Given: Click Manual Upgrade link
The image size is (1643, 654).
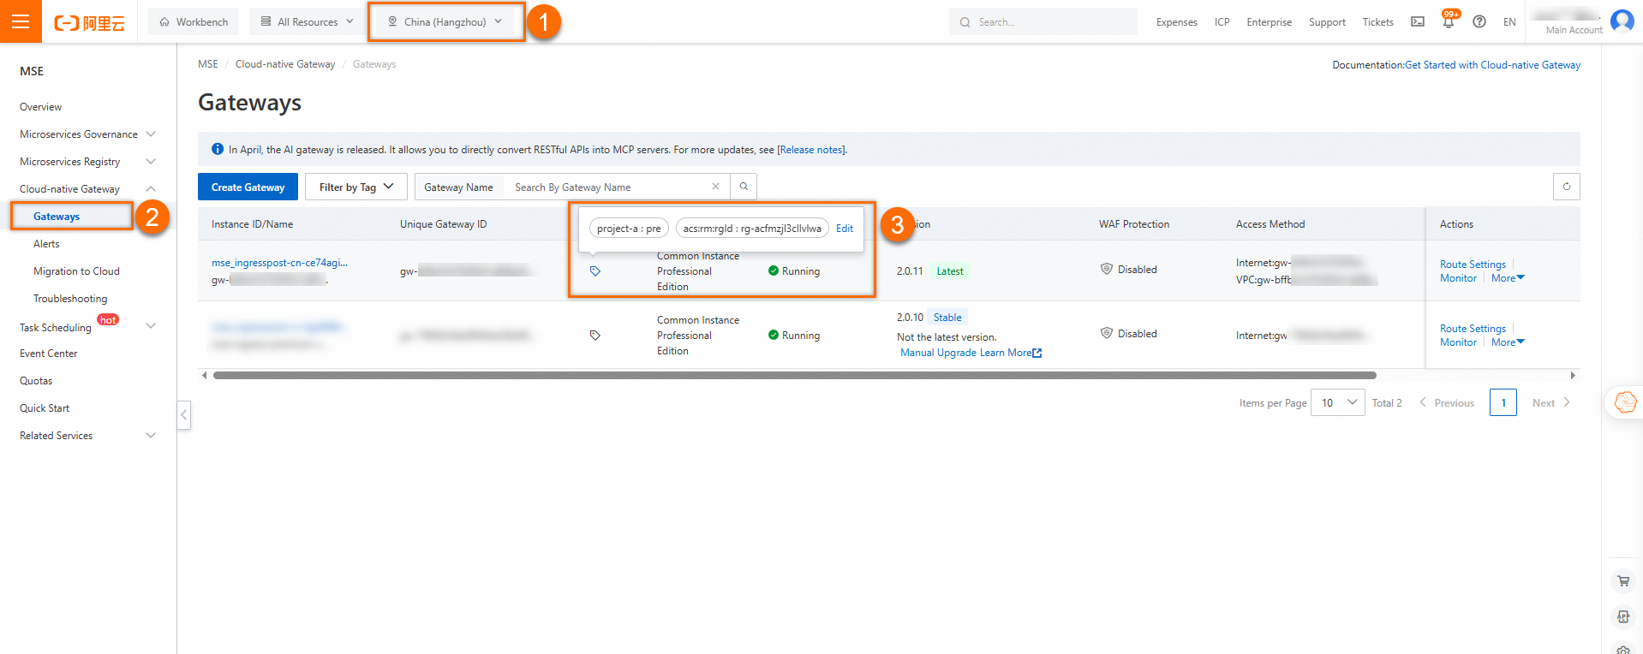Looking at the screenshot, I should (x=938, y=353).
